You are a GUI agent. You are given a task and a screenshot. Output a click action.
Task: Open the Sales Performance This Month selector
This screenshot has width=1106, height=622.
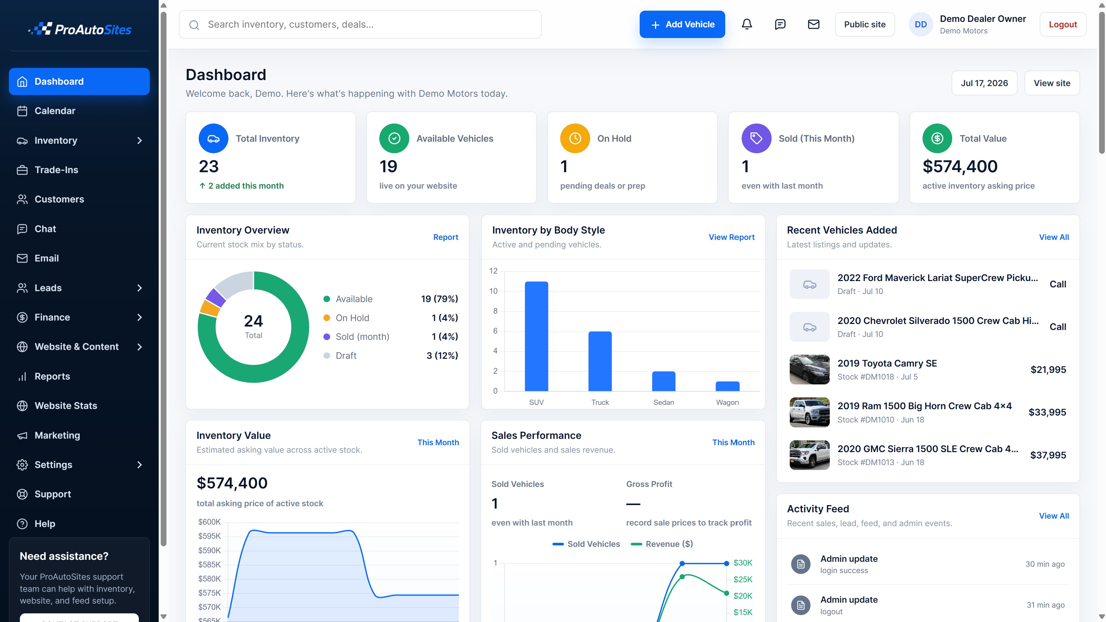733,443
